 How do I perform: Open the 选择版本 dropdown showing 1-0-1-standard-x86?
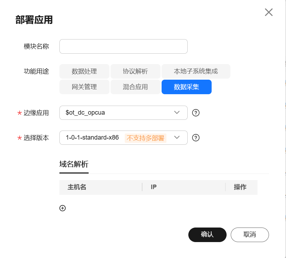[123, 137]
